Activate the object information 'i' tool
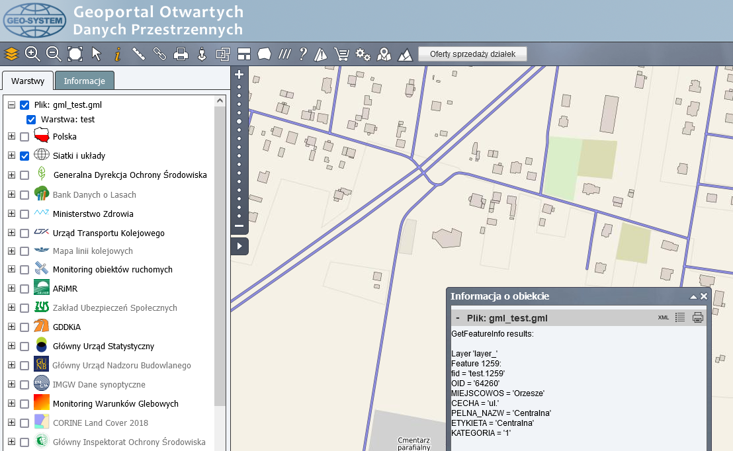 (117, 54)
